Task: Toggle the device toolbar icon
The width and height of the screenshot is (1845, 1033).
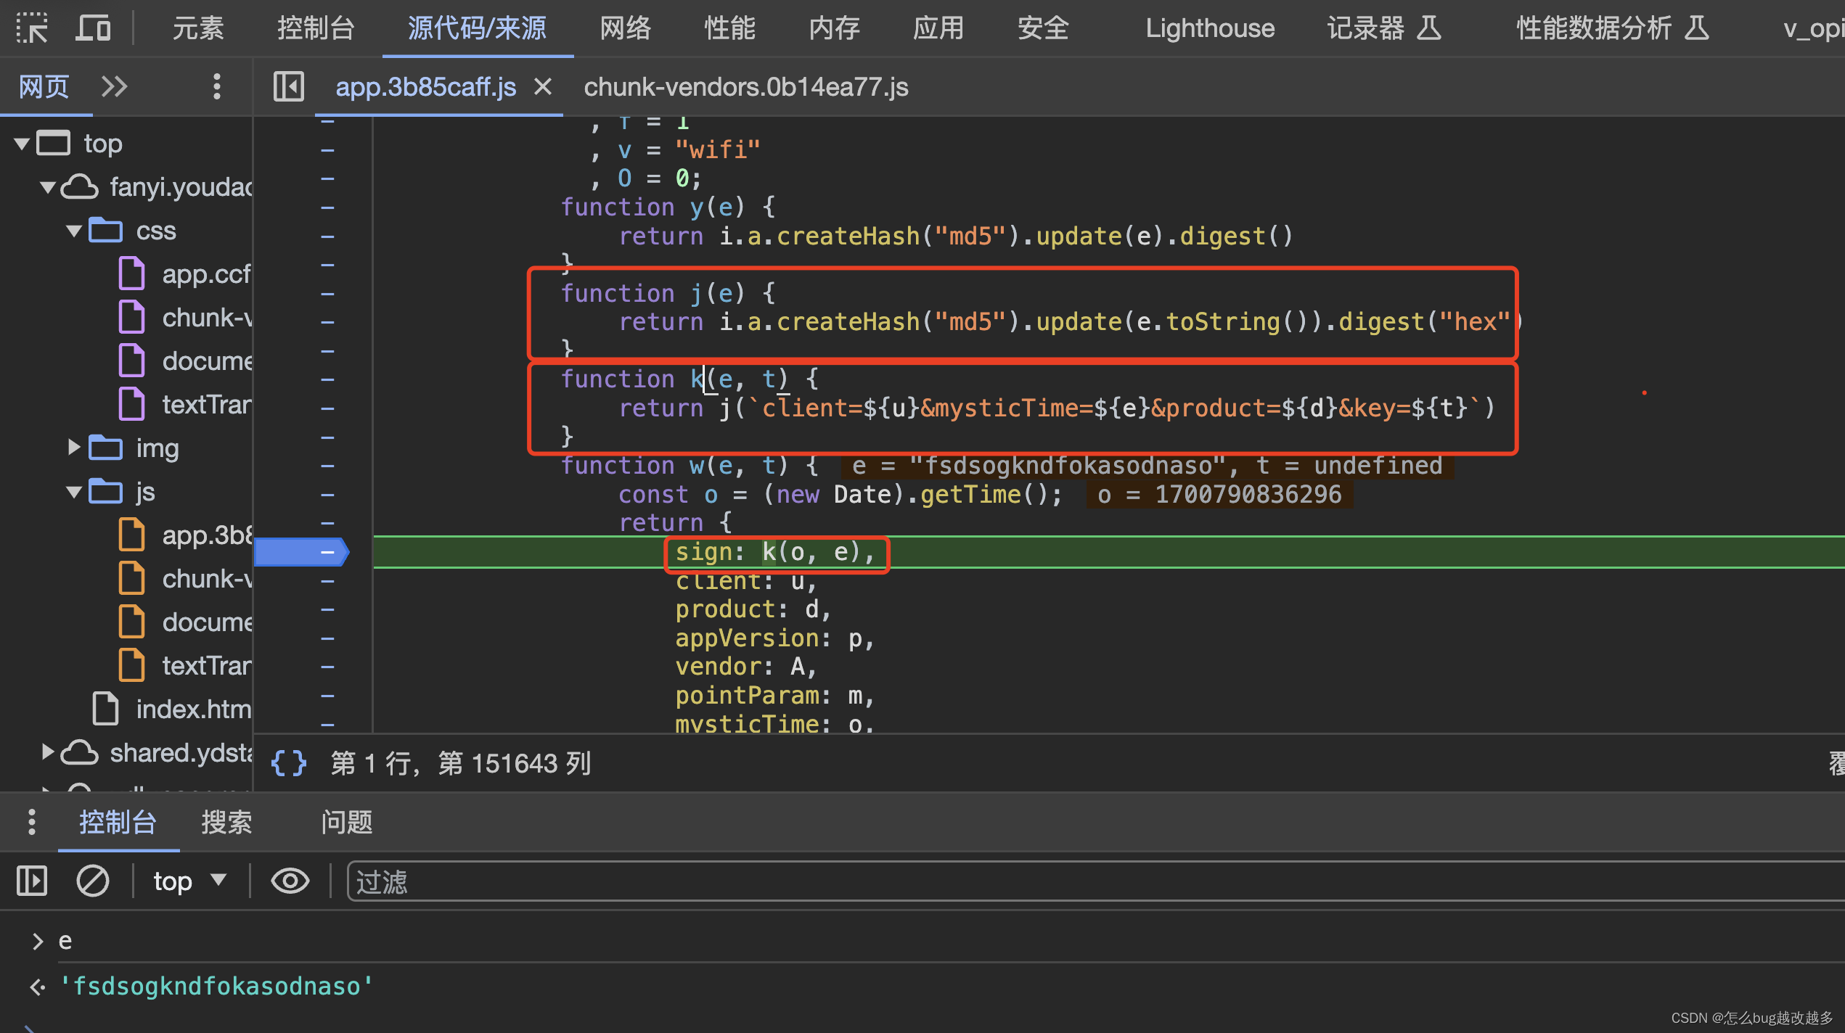Action: pos(93,28)
